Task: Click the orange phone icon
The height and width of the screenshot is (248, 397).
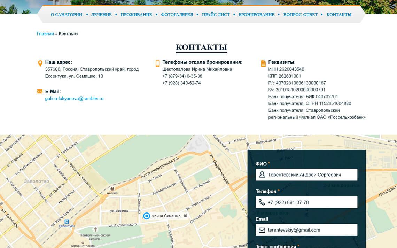Action: (157, 63)
